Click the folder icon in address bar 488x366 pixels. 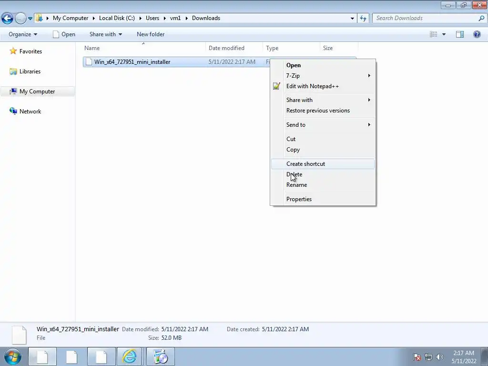coord(39,18)
